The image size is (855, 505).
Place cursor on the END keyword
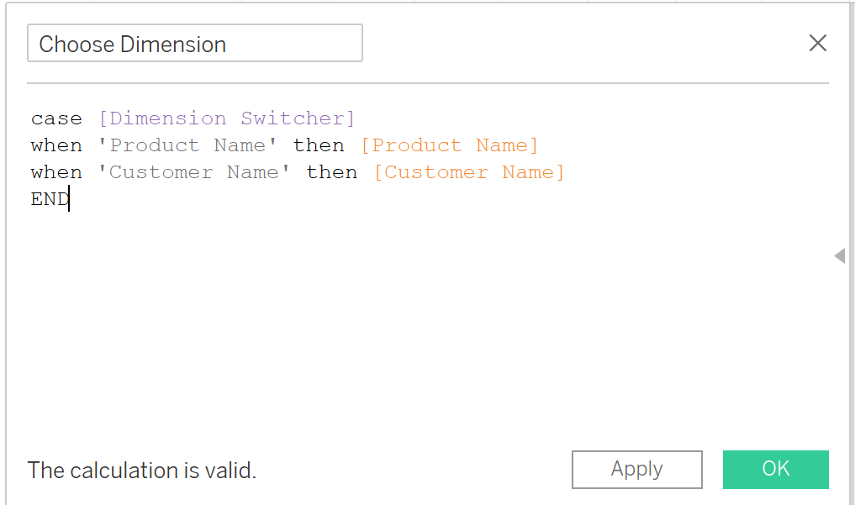coord(50,199)
